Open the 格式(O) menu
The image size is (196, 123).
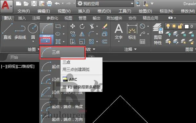104,11
